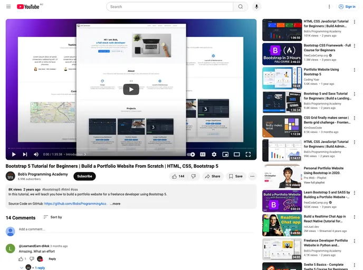Viewport: 363px width, 270px height.
Task: Open options for Portfolio Website Using Bootstrap 5
Action: point(355,70)
